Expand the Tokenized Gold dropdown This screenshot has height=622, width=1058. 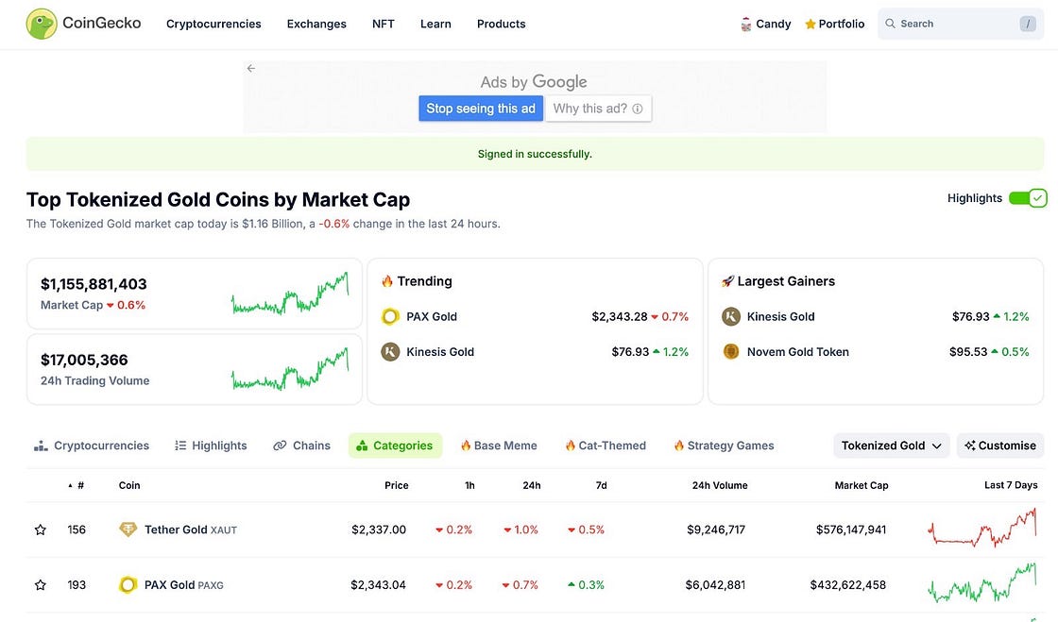pyautogui.click(x=892, y=445)
